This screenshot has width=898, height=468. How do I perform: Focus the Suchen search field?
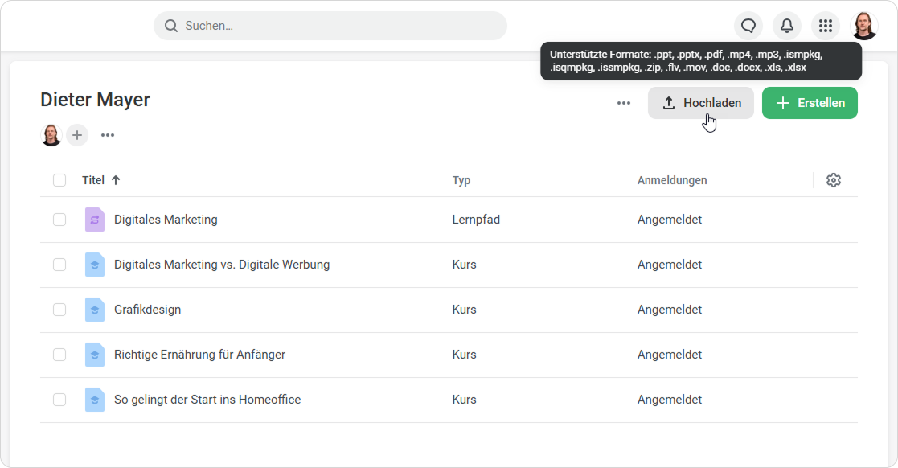338,26
